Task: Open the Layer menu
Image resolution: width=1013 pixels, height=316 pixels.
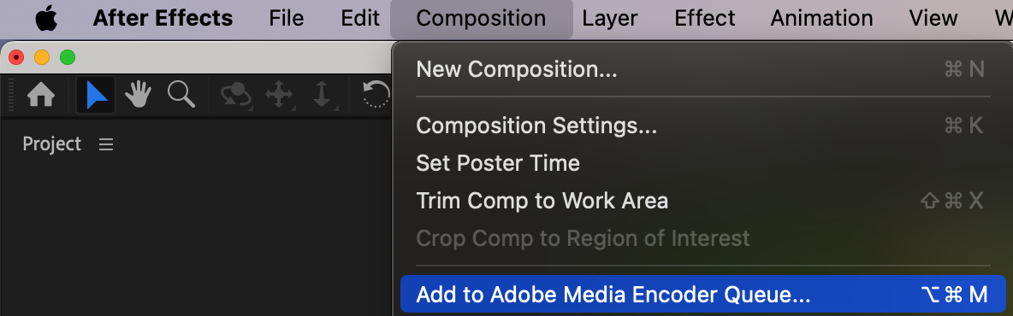Action: tap(610, 18)
